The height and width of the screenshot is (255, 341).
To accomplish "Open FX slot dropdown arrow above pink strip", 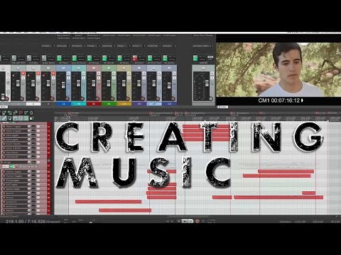I will 99,46.
